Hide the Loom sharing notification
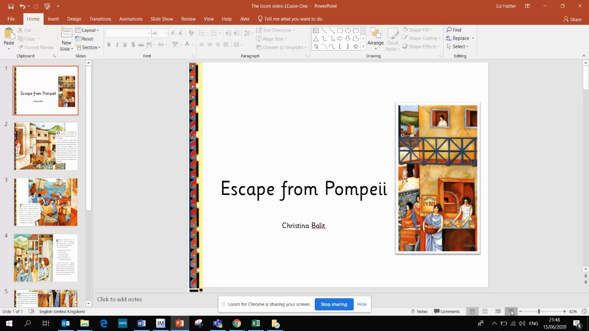589x331 pixels. [x=362, y=304]
